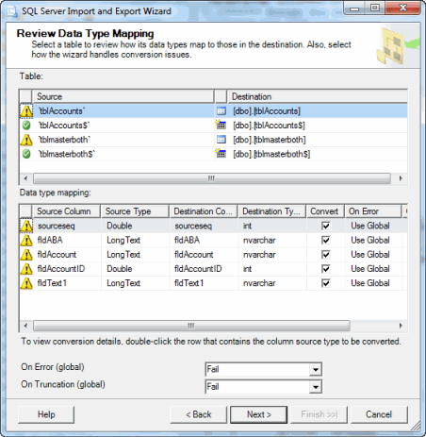Image resolution: width=426 pixels, height=437 pixels.
Task: Click warning icon on fldAccountID column row
Action: point(26,269)
